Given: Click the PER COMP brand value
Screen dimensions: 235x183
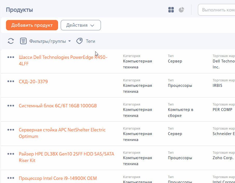Looking at the screenshot, I should [x=222, y=110].
